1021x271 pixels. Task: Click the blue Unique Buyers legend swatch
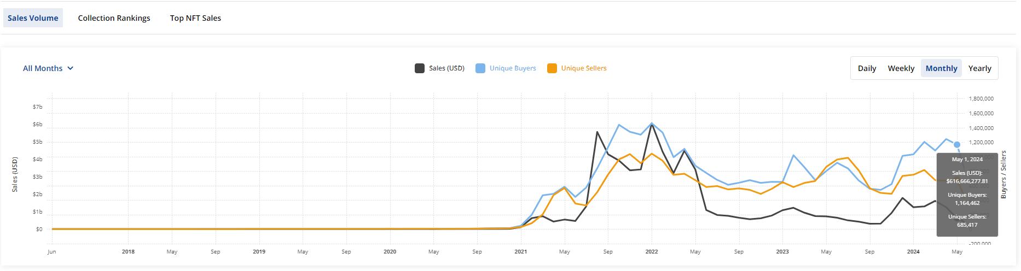click(480, 68)
